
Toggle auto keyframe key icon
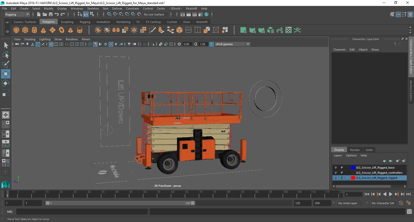coord(401,203)
